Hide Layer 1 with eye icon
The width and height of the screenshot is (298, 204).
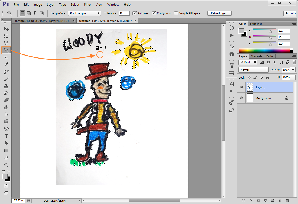tap(241, 87)
